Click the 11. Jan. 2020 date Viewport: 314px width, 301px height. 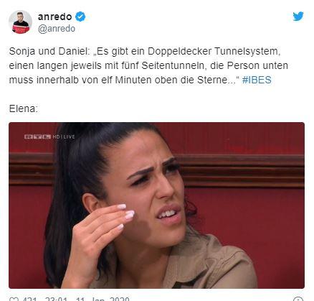[103, 299]
